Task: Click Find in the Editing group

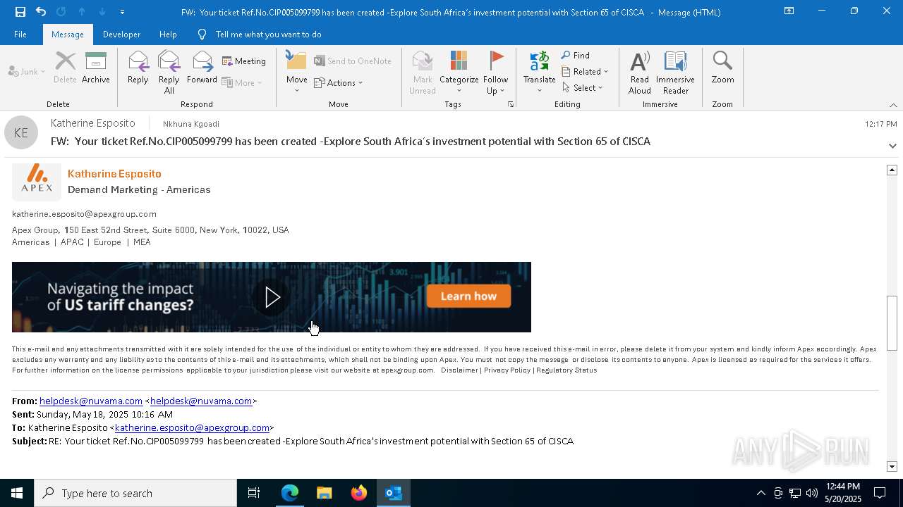Action: pos(576,55)
